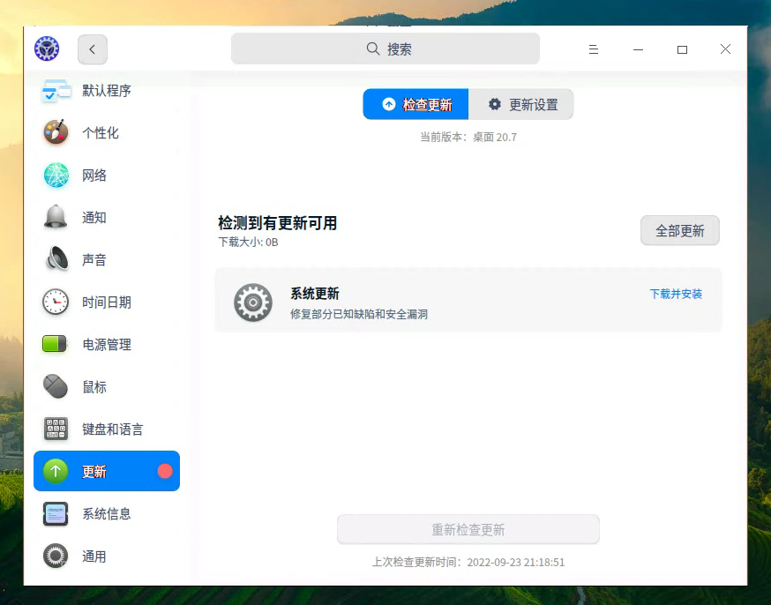
Task: Click into the 搜索 search field
Action: pyautogui.click(x=385, y=49)
